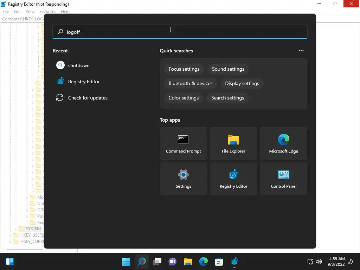Click the Focus settings quick search

point(184,69)
